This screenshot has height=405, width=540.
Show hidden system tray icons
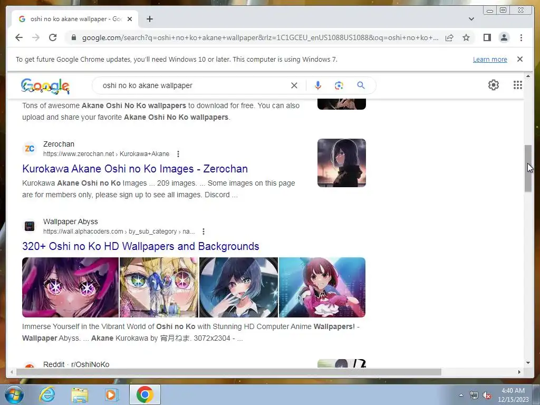pyautogui.click(x=461, y=395)
